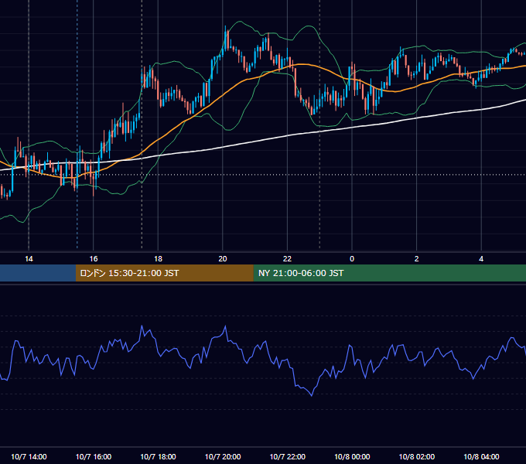Click the 10/8 00:00 date label
This screenshot has height=464, width=526.
click(352, 456)
